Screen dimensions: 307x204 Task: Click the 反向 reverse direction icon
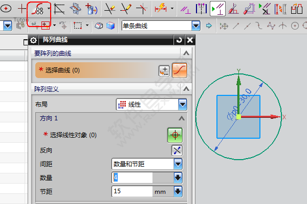(177, 150)
